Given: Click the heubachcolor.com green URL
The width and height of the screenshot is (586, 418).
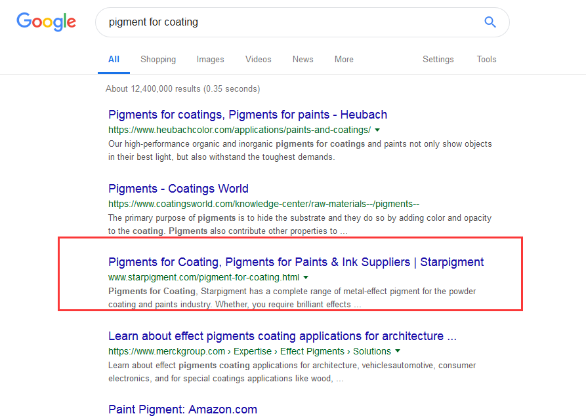Looking at the screenshot, I should [x=240, y=130].
